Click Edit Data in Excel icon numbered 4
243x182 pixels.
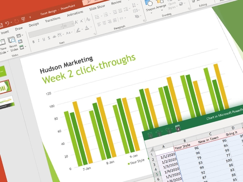(178, 128)
